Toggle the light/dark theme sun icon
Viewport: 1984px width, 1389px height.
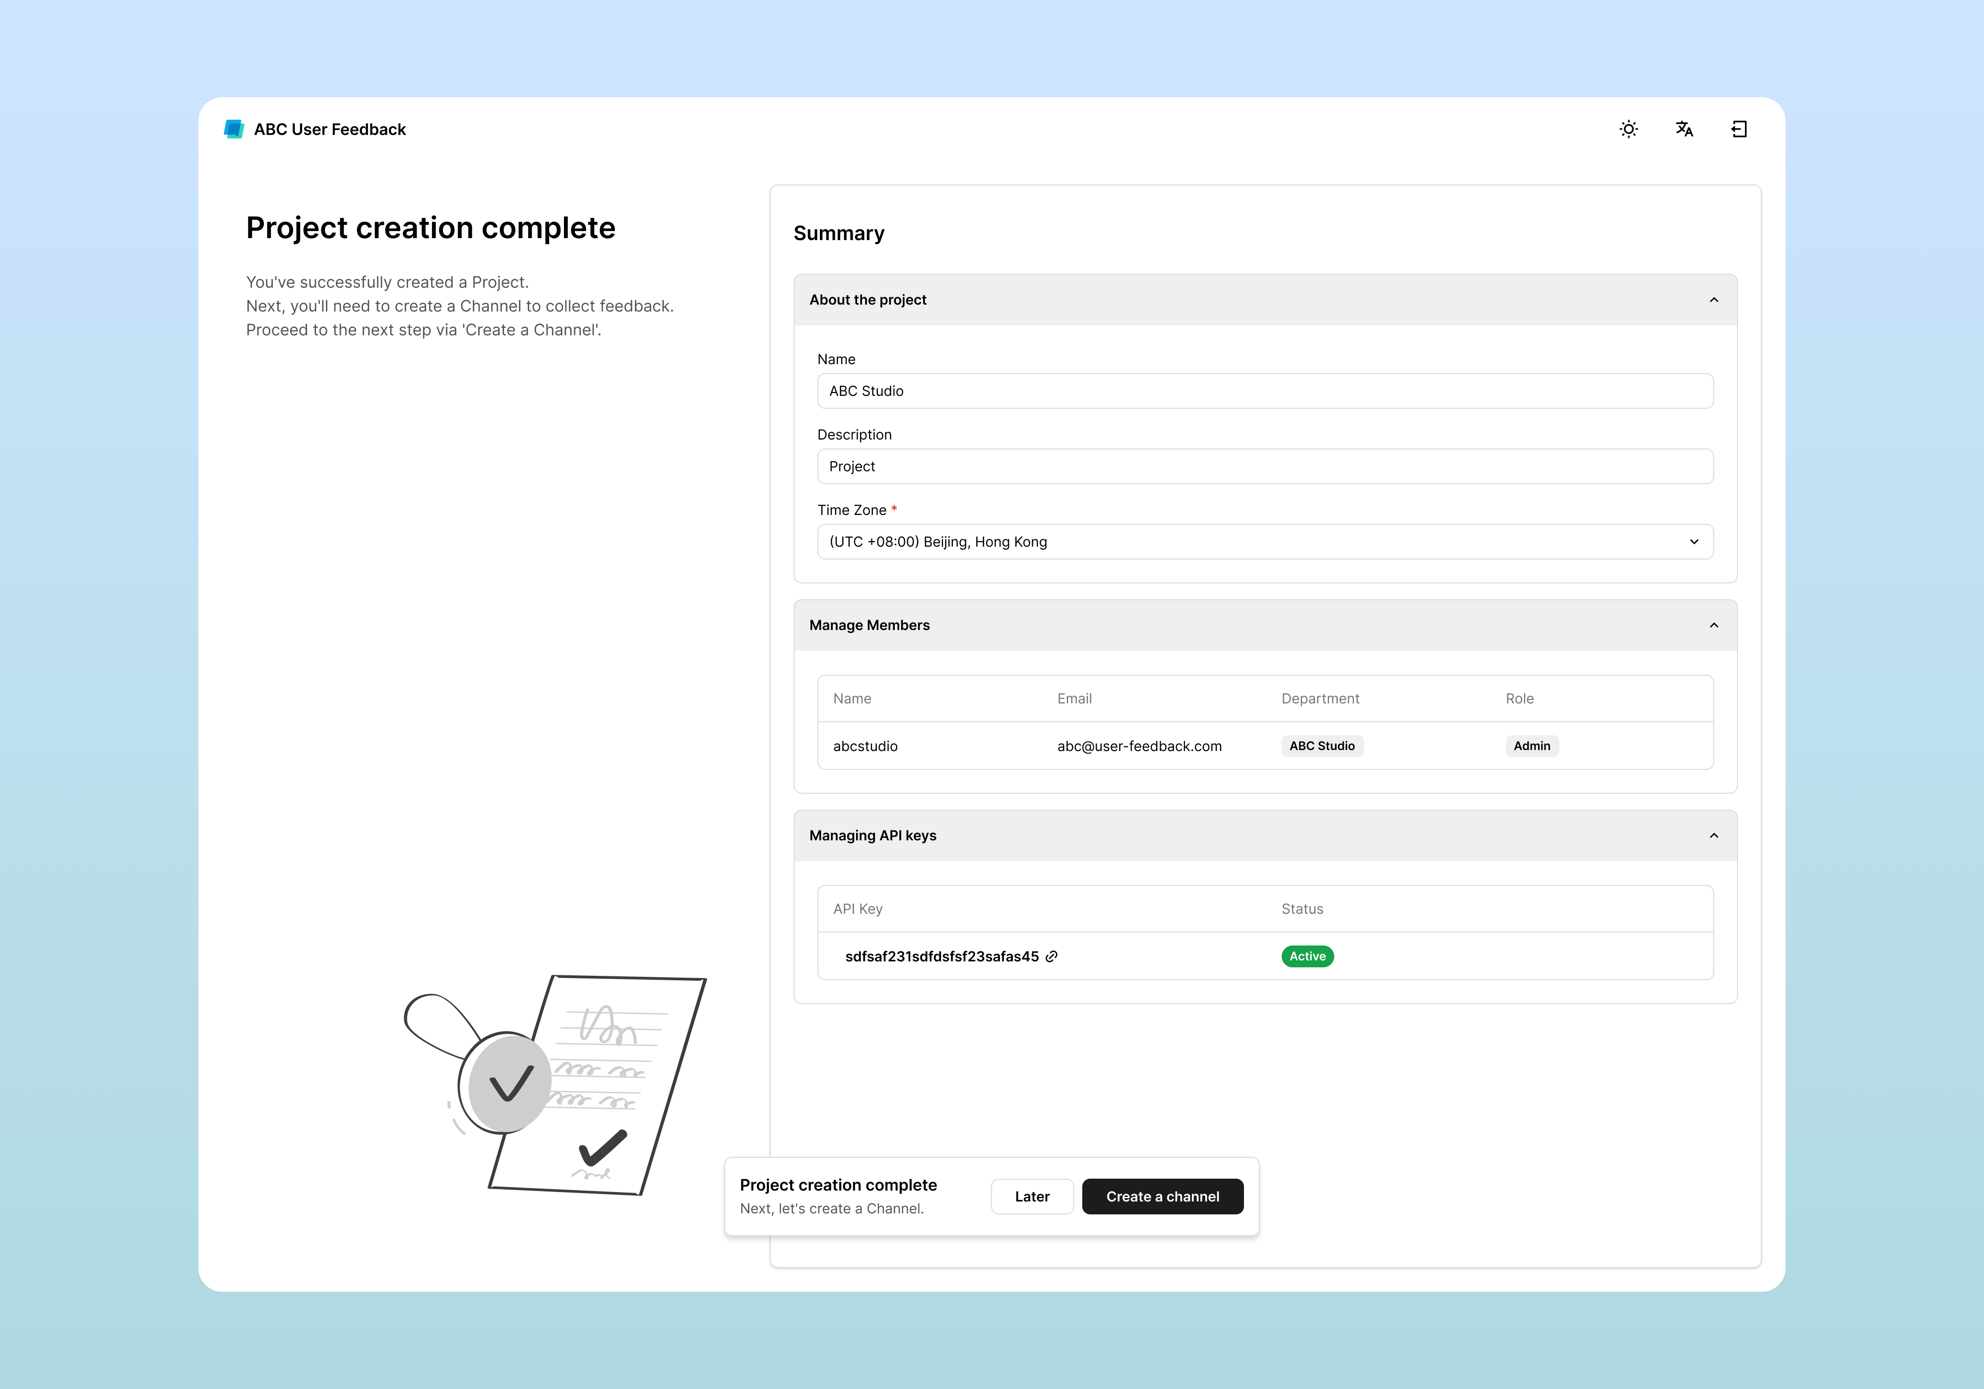click(1628, 129)
